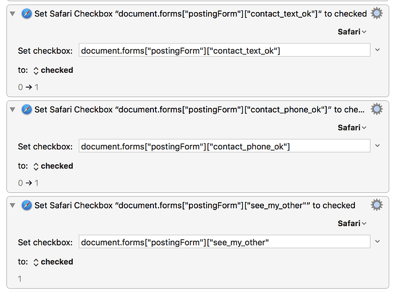This screenshot has height=292, width=395.
Task: Change 'checked' state popup for contact_text_ok
Action: tap(53, 70)
